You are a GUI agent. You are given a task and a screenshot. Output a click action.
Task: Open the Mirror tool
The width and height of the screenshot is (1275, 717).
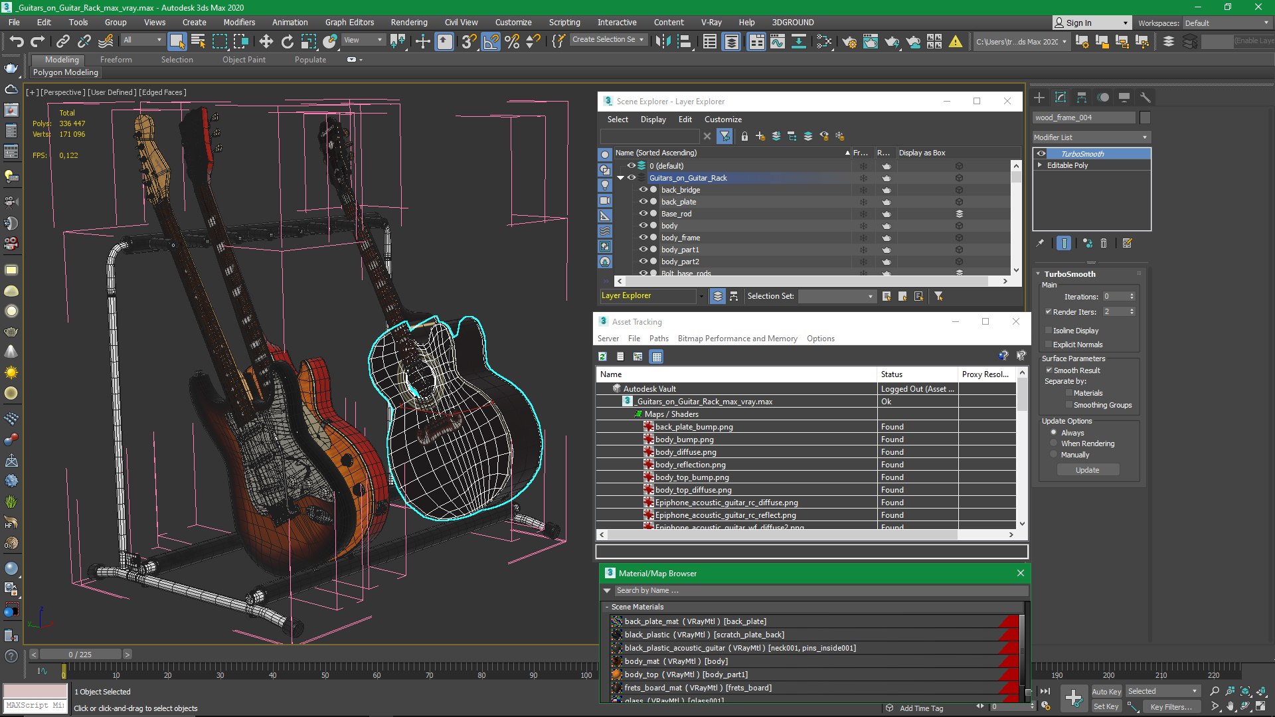pos(663,41)
